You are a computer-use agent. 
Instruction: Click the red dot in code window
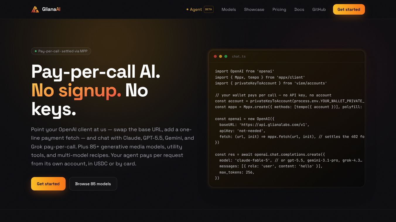(x=215, y=56)
